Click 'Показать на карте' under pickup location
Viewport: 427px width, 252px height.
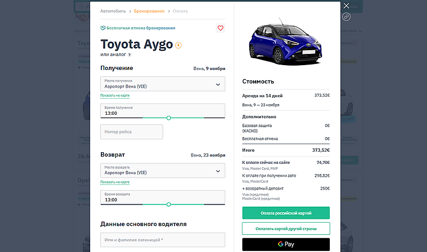click(115, 96)
